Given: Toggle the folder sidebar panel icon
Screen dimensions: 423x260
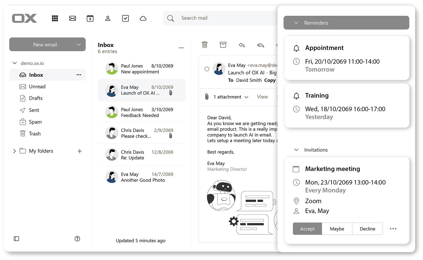Looking at the screenshot, I should pos(16,239).
